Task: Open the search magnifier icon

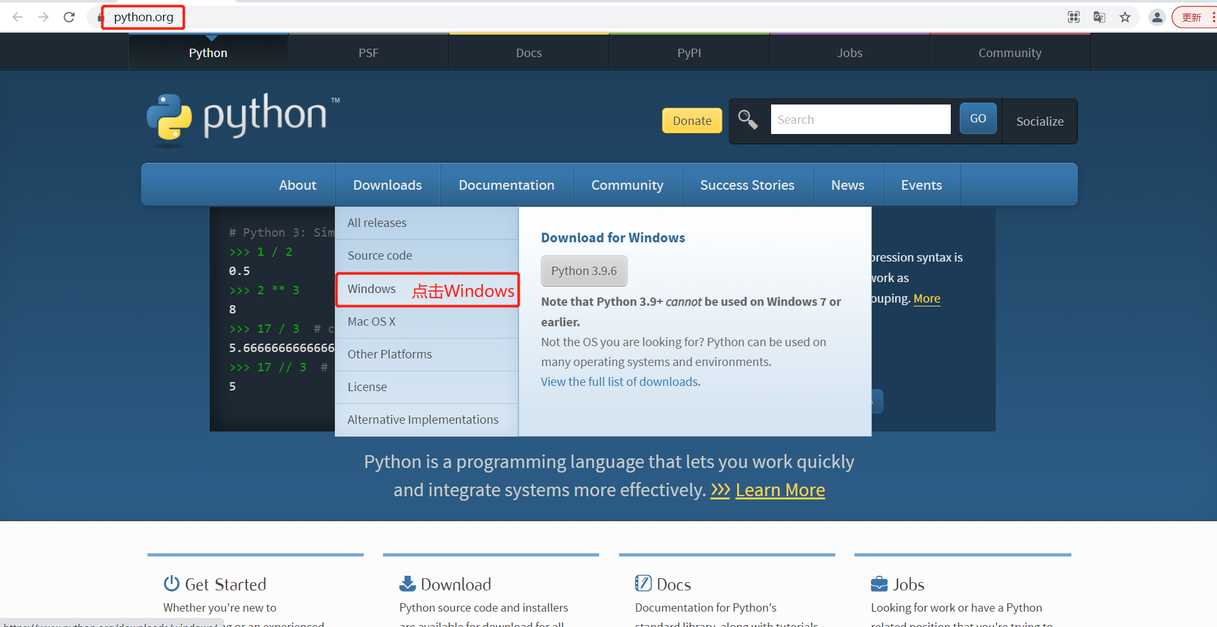Action: coord(747,119)
